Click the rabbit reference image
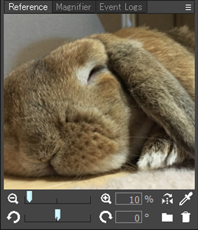 coord(99,102)
